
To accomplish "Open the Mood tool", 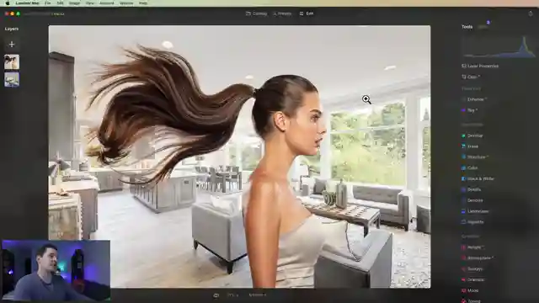I will (470, 290).
